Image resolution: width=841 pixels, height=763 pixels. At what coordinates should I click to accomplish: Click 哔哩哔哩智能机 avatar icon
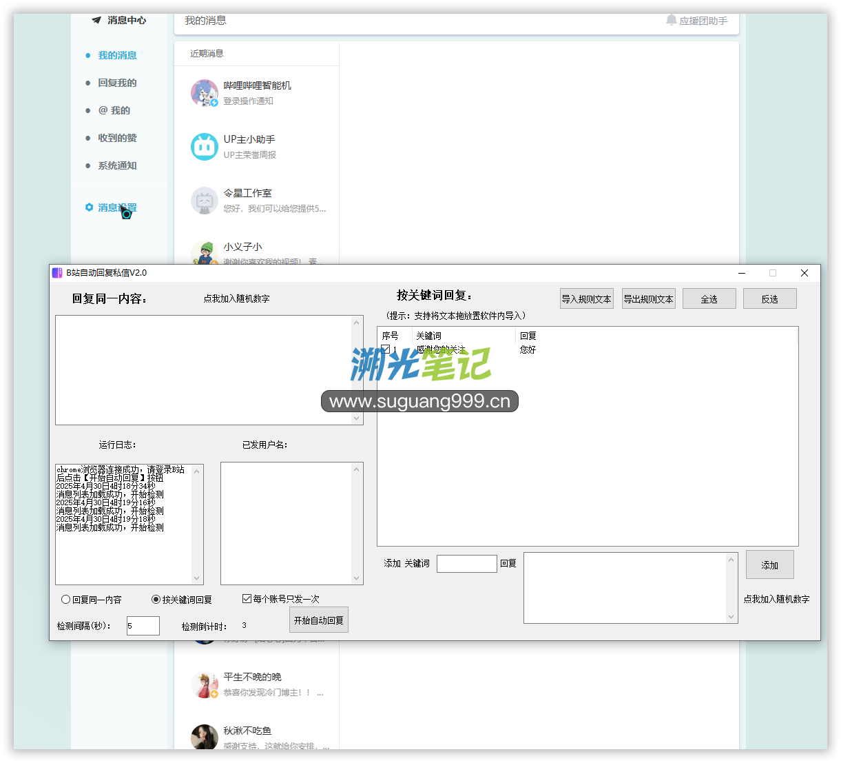click(x=205, y=93)
